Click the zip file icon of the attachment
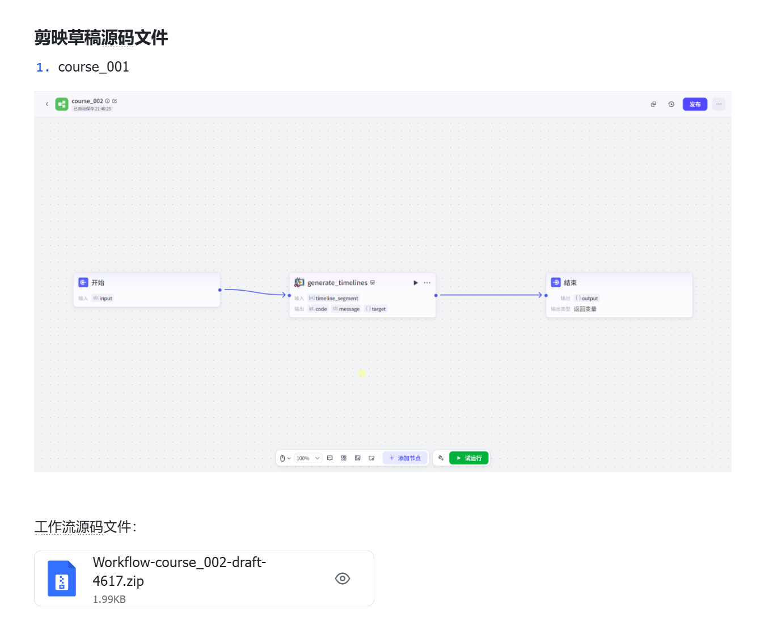Viewport: 777px width, 629px height. pos(62,578)
